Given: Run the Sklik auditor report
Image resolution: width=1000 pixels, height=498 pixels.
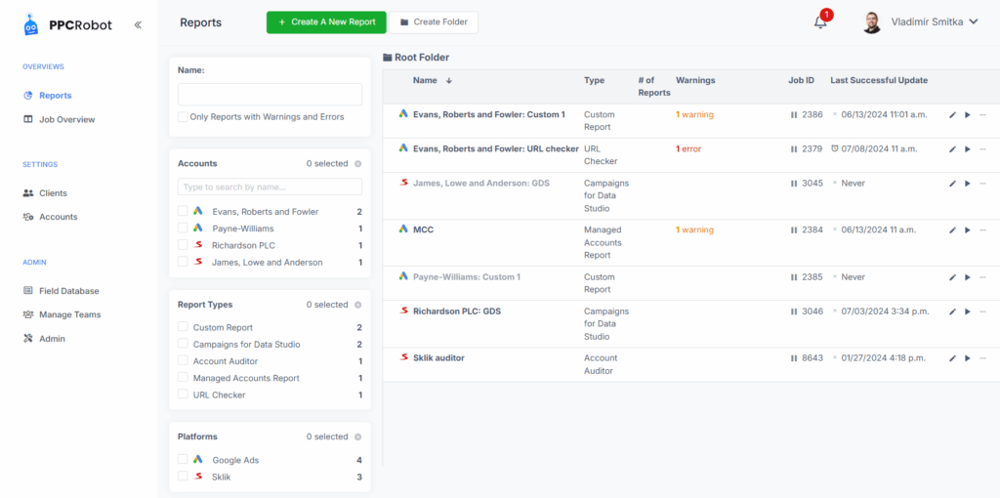Looking at the screenshot, I should click(968, 358).
